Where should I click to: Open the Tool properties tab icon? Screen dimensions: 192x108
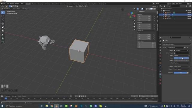pos(160,41)
